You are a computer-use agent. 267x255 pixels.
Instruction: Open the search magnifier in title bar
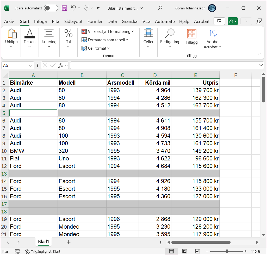click(160, 8)
